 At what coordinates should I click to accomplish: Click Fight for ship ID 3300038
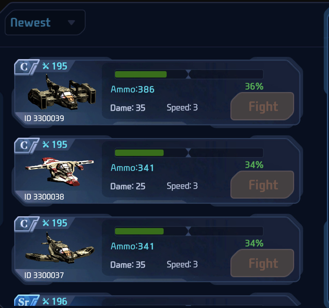(262, 185)
